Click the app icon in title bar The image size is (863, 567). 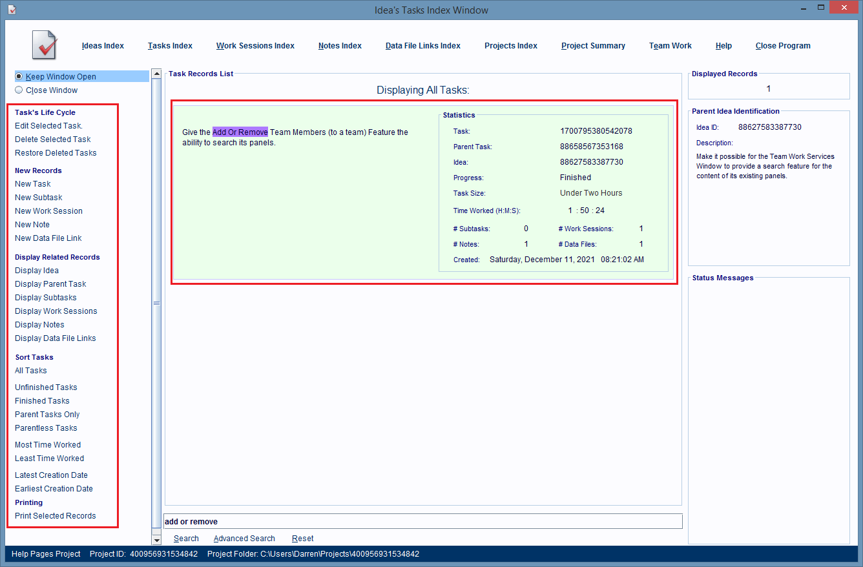12,10
